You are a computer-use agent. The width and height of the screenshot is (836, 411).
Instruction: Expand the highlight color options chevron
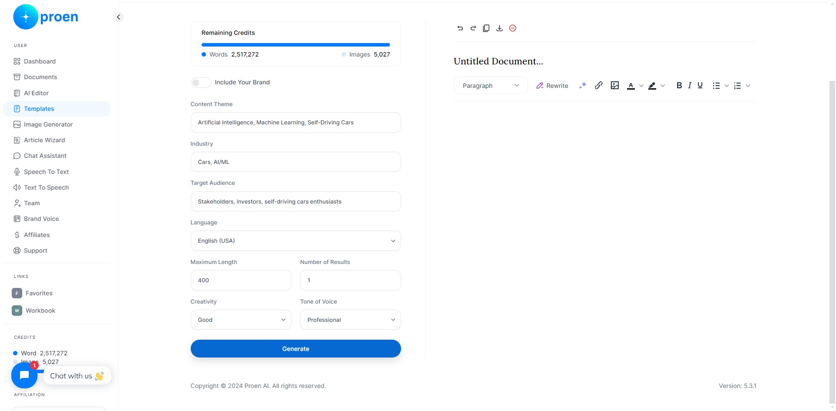(x=663, y=86)
